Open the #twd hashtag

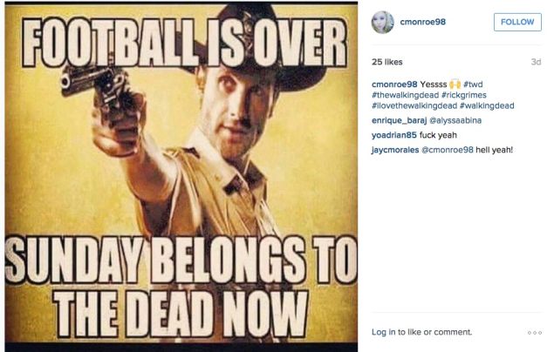(473, 85)
